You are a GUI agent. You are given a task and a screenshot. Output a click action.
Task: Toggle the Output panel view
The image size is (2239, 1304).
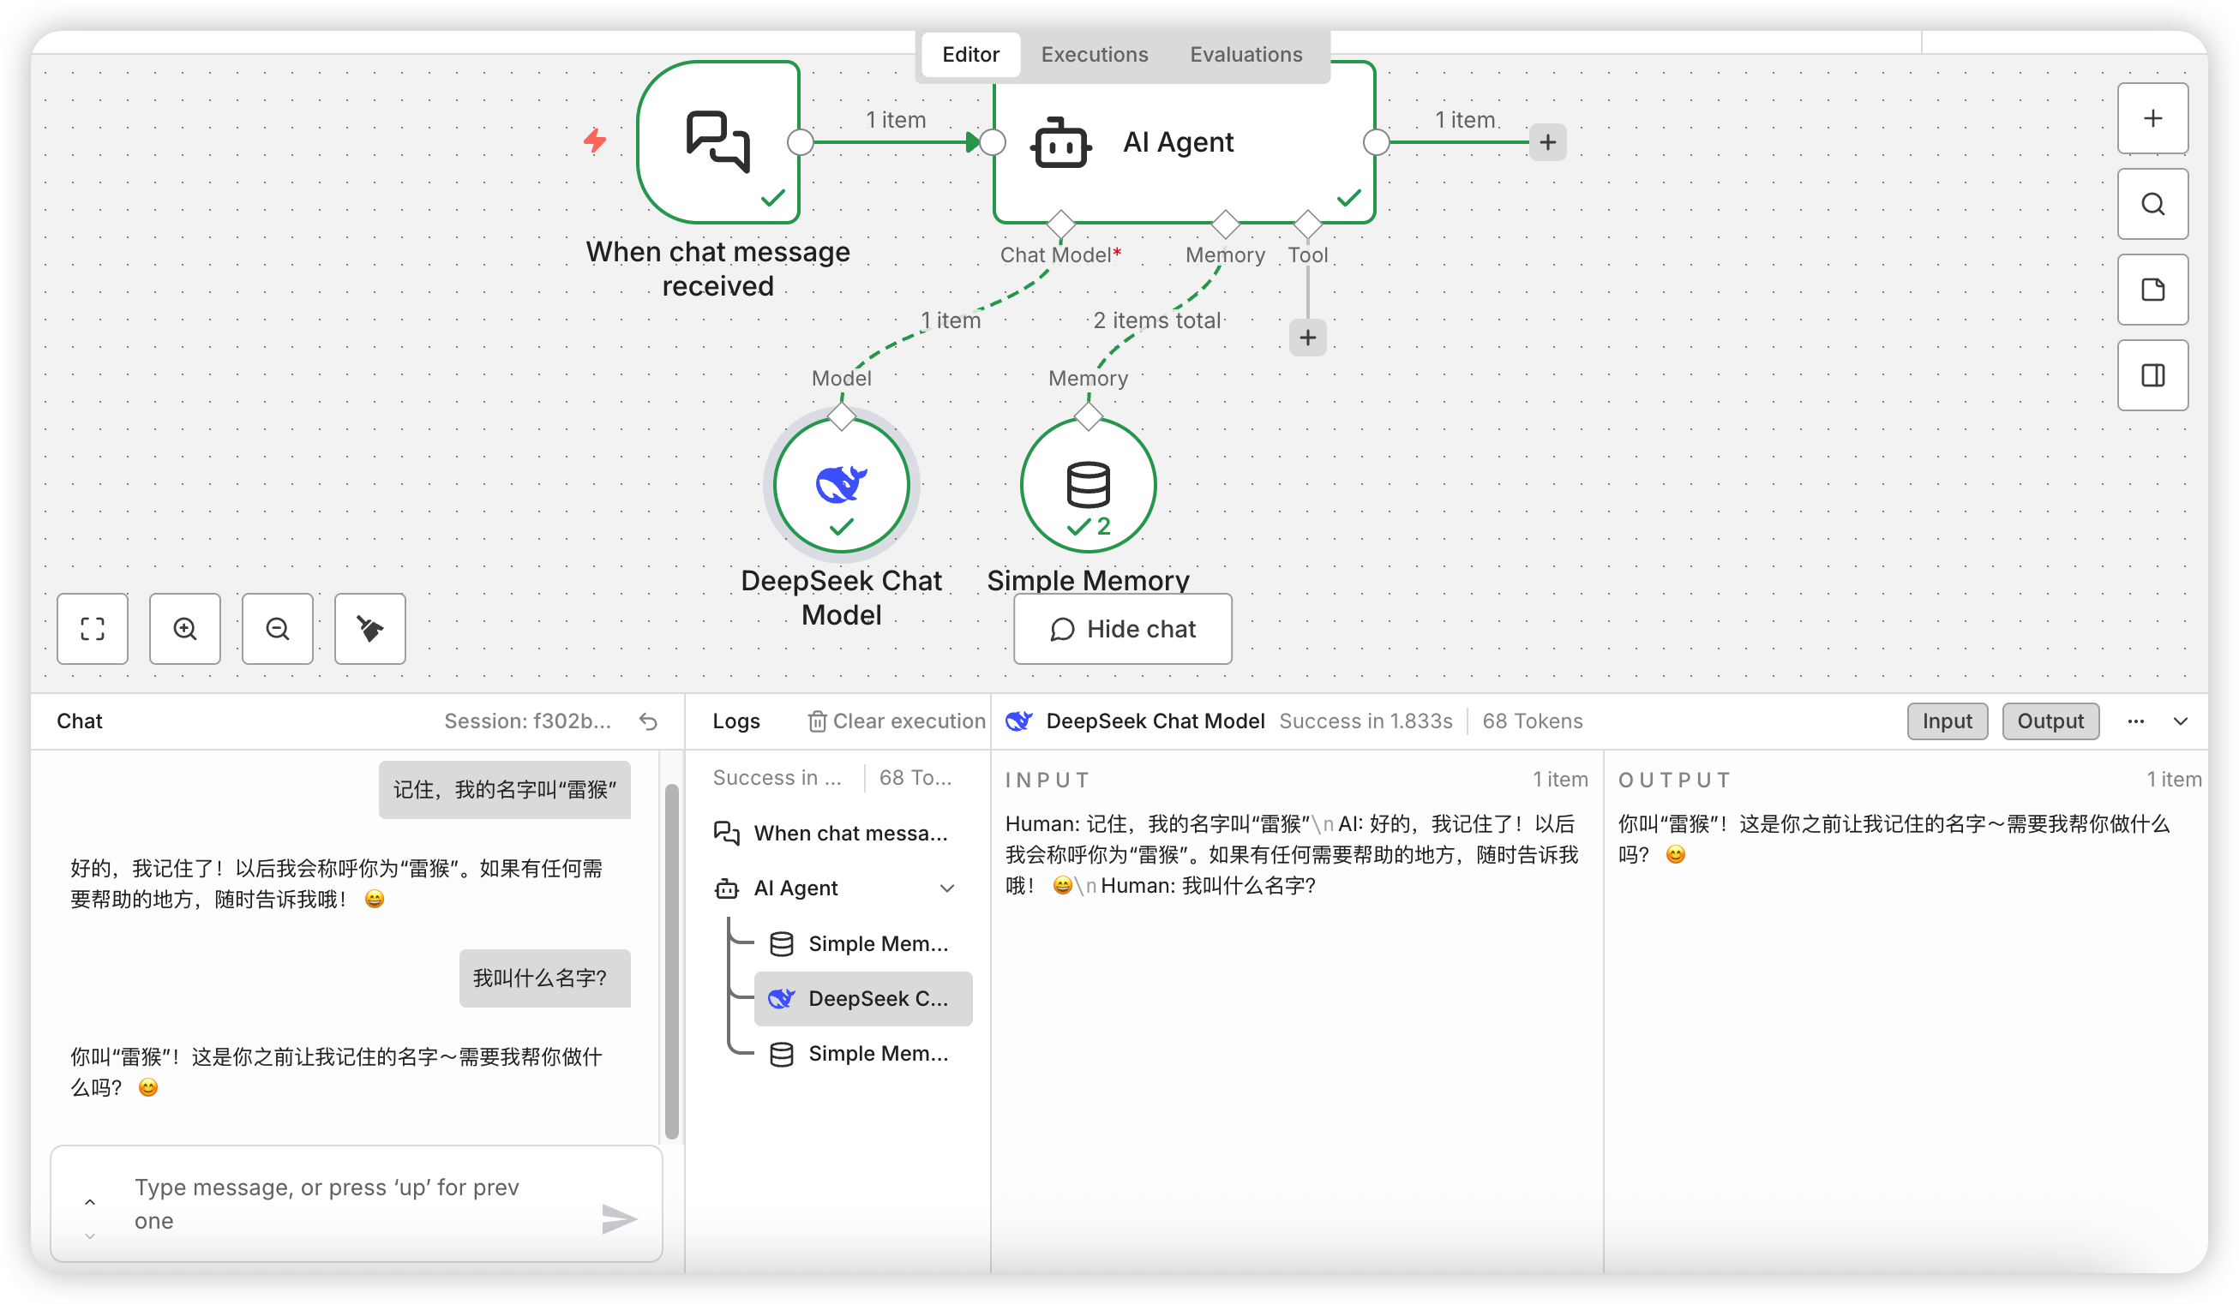pos(2050,721)
